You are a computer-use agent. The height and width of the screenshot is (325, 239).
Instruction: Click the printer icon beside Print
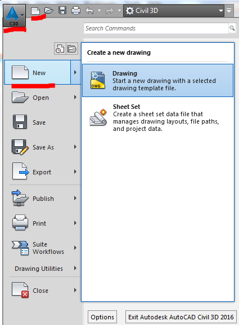pyautogui.click(x=20, y=222)
